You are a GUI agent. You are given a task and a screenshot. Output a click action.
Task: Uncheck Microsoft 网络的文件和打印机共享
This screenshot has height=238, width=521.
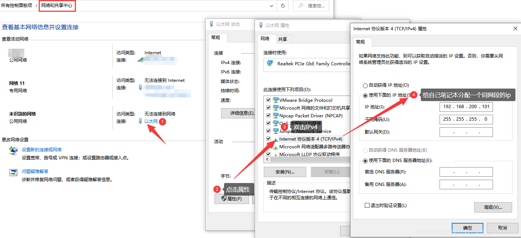(269, 108)
